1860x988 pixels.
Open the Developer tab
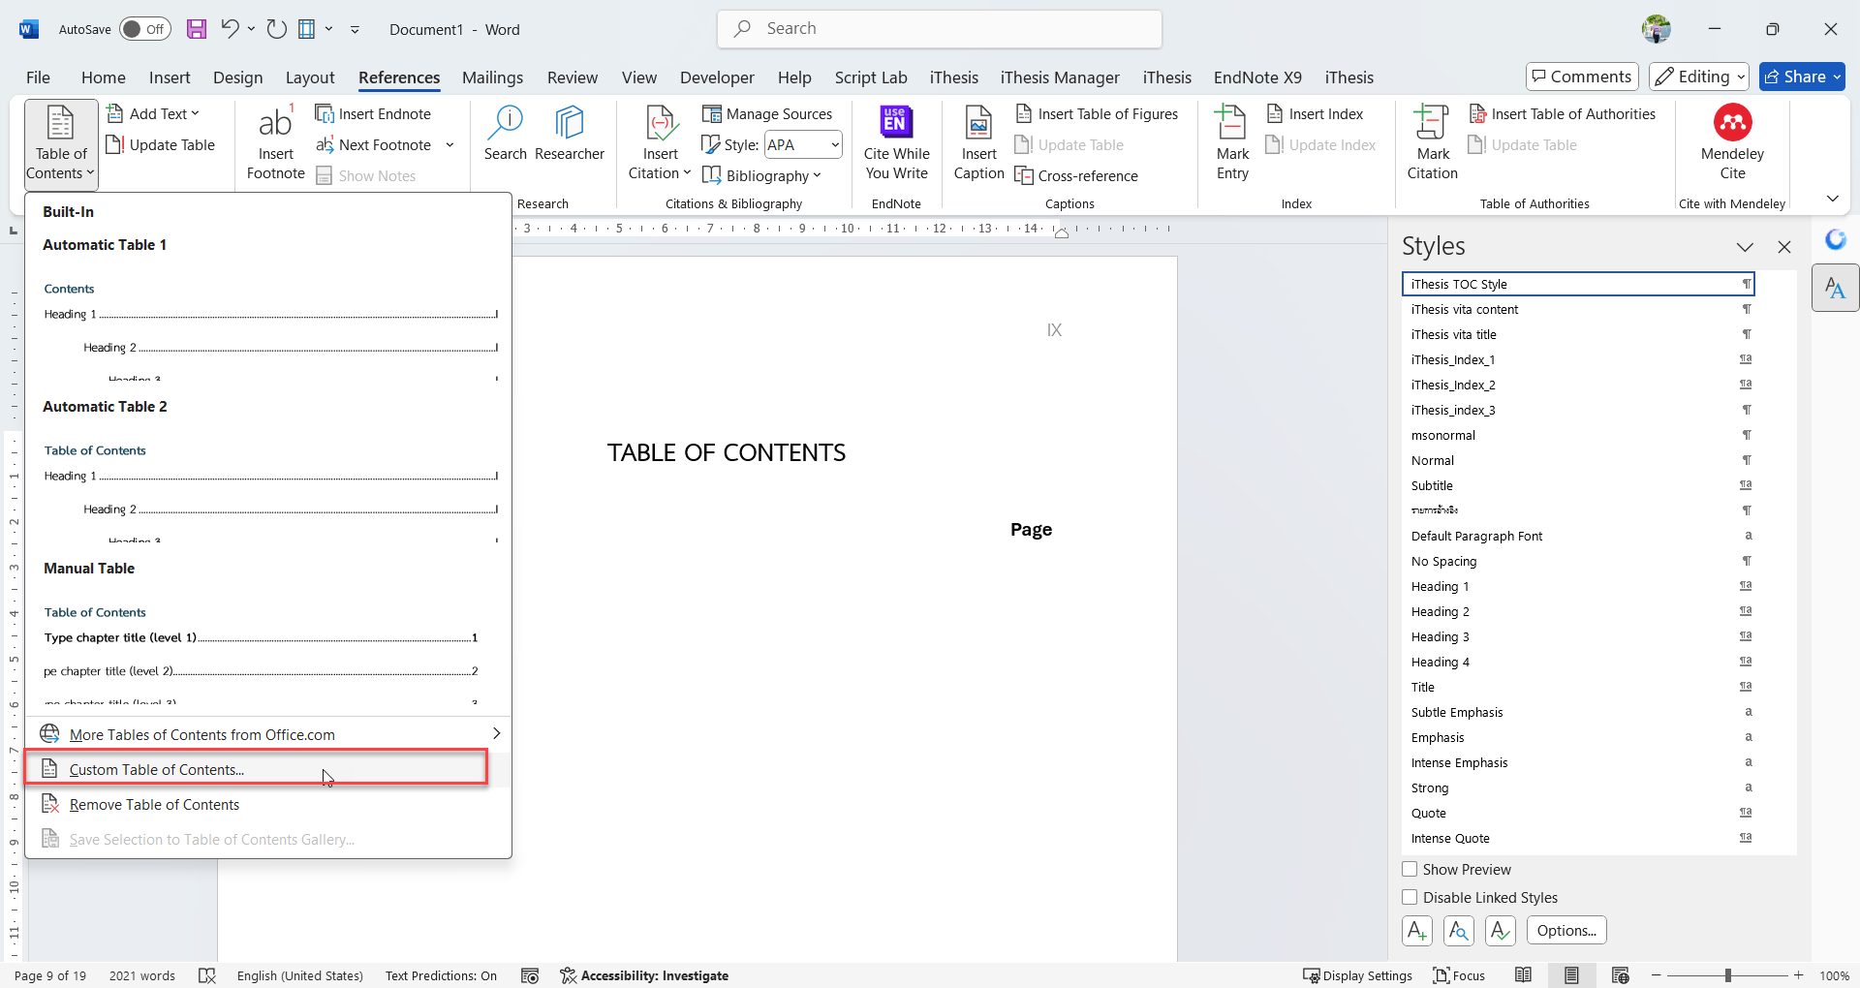[717, 77]
